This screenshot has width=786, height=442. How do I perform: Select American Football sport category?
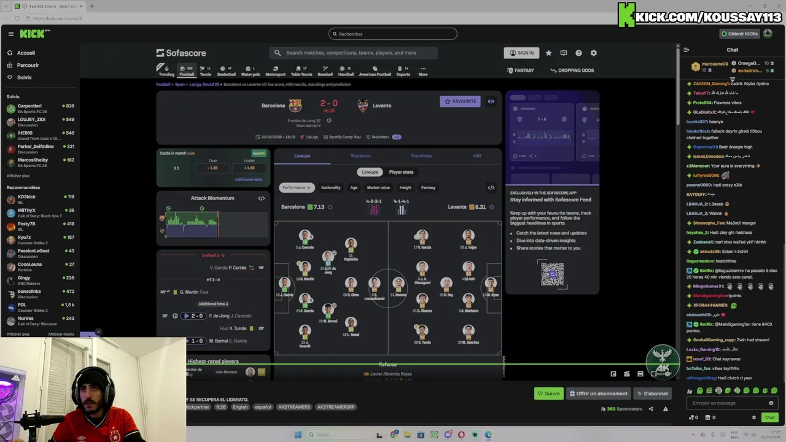pyautogui.click(x=375, y=71)
